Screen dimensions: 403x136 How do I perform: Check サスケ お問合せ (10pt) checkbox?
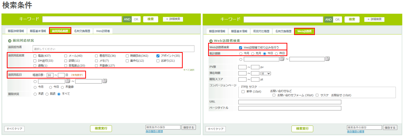point(317,95)
